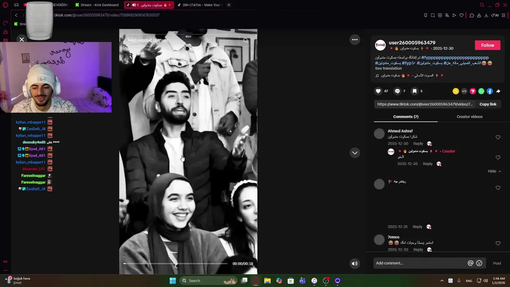Screen dimensions: 510x287
Task: Click Opera pinboard pin icon
Action: tap(426, 15)
